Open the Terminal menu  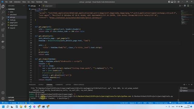[x=39, y=2]
